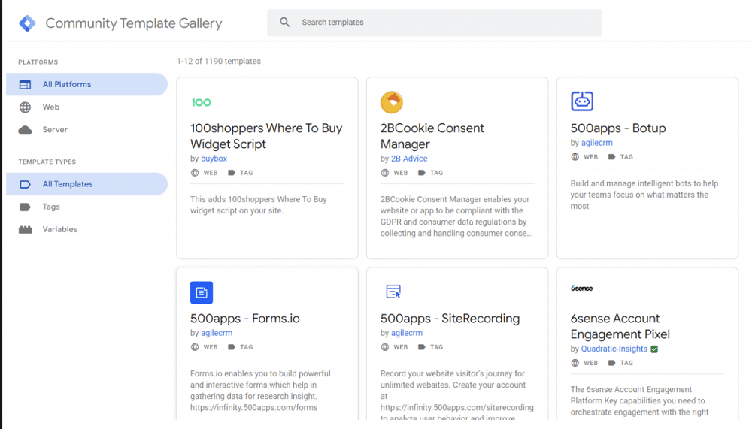Click WEB globe icon on 2BCookie card
Viewport: 752px width, 429px height.
tap(384, 173)
